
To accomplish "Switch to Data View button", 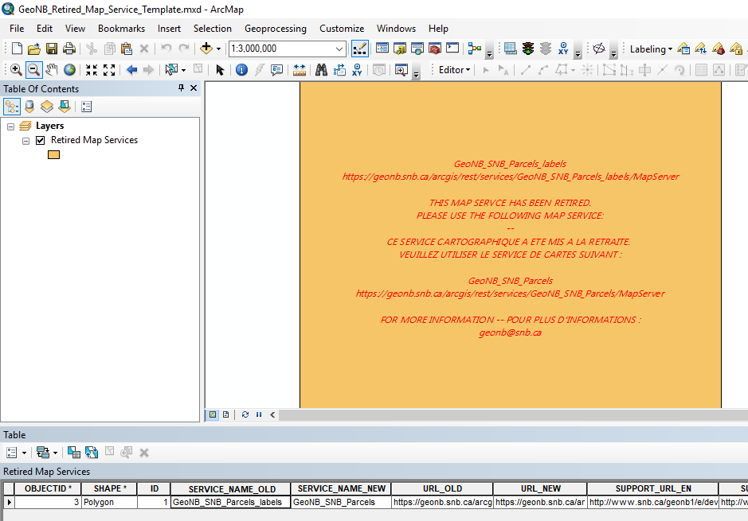I will 213,414.
